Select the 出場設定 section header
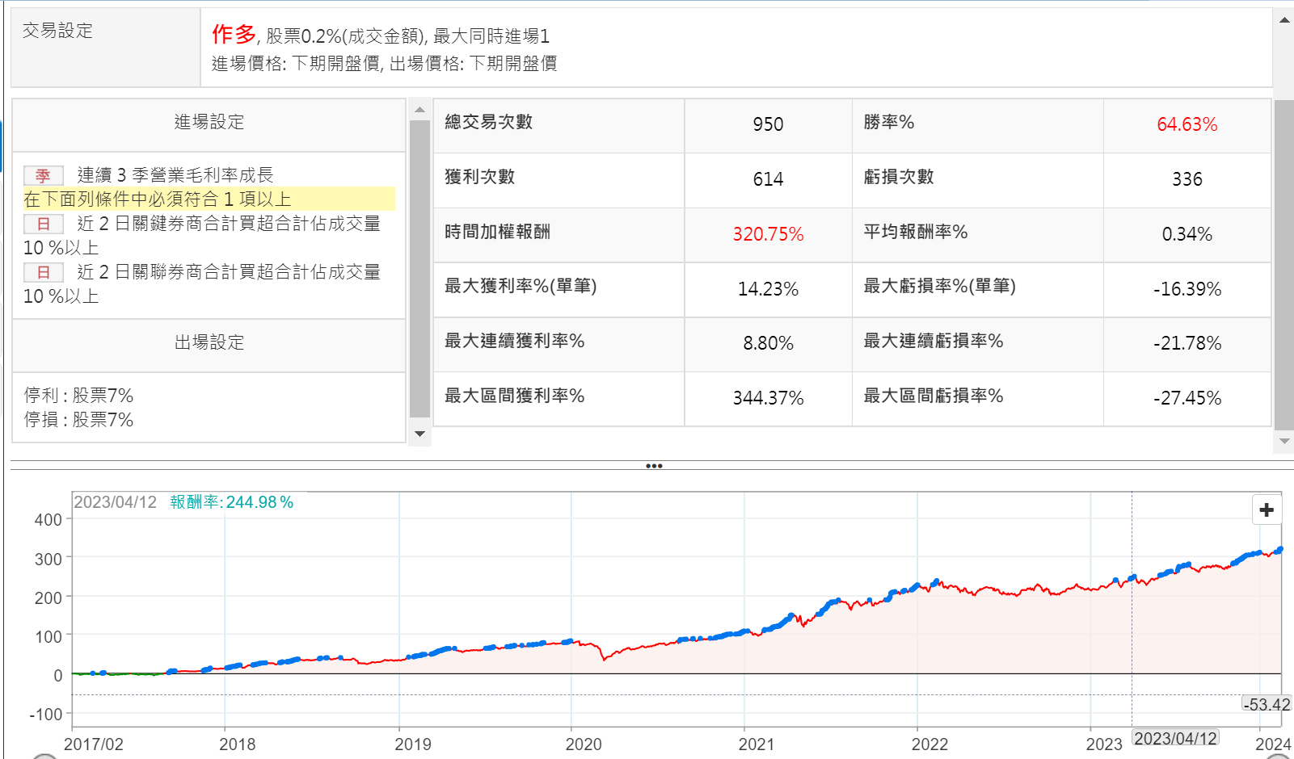The height and width of the screenshot is (759, 1294). [x=209, y=343]
